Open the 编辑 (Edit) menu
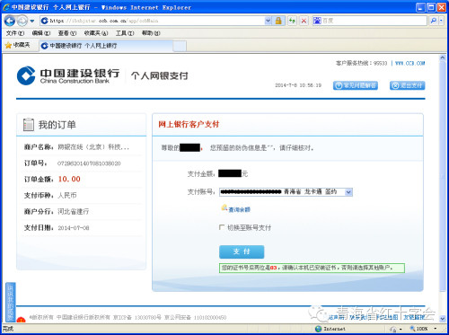The image size is (449, 335). click(x=41, y=33)
